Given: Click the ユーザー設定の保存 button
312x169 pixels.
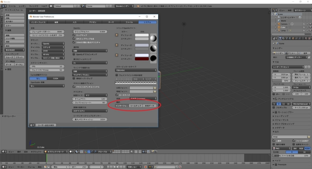Looking at the screenshot, I should click(46, 125).
